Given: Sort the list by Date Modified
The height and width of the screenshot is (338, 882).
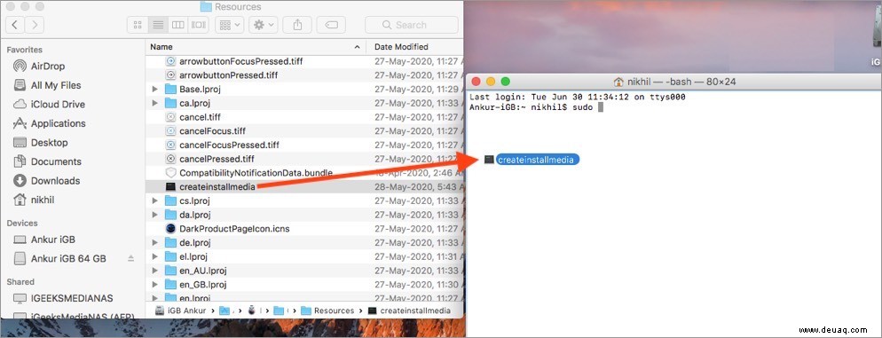Looking at the screenshot, I should tap(414, 47).
